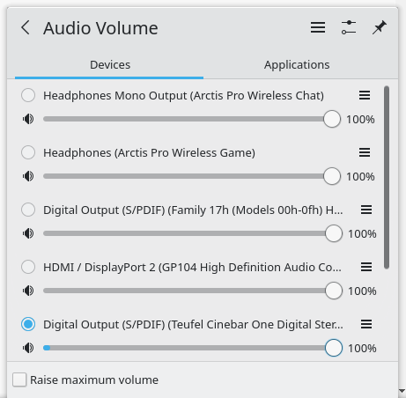This screenshot has width=406, height=398.
Task: Select Headphones (Arctis Pro Wireless Game) radio button
Action: point(28,152)
